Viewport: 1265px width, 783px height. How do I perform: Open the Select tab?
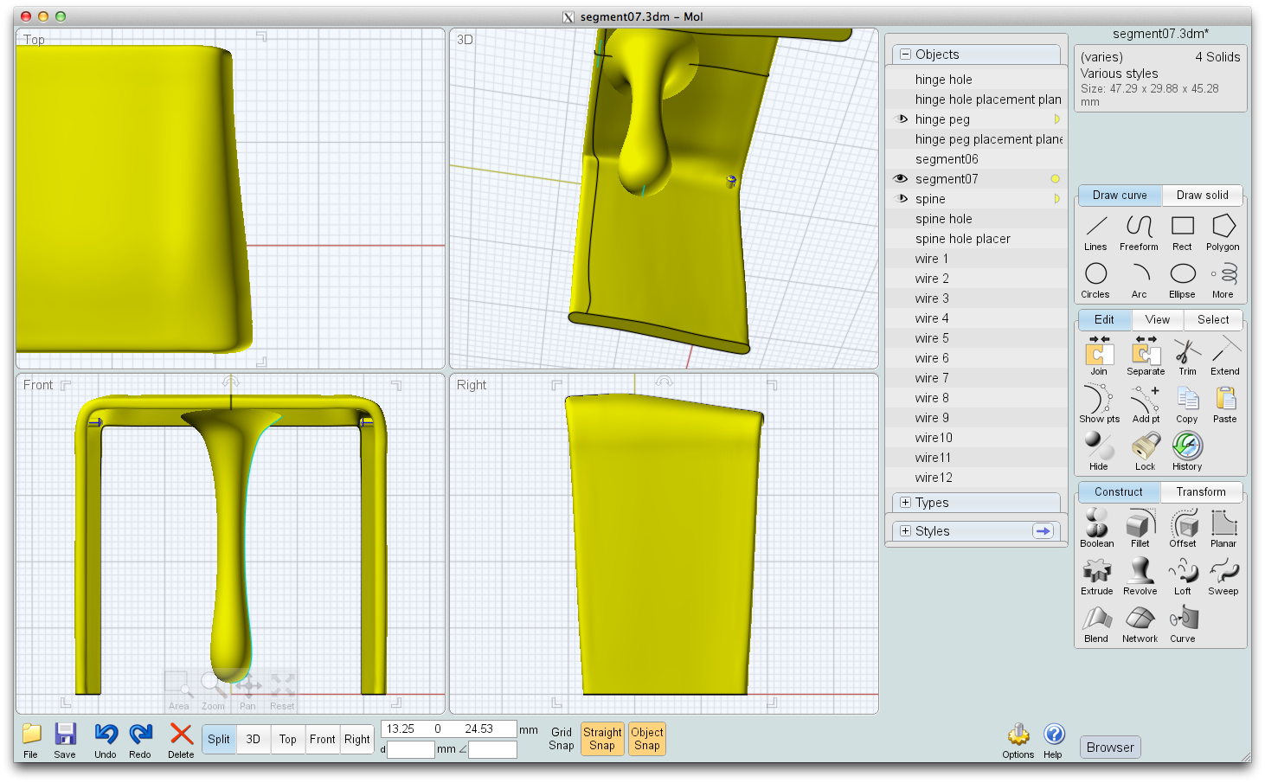[x=1213, y=320]
